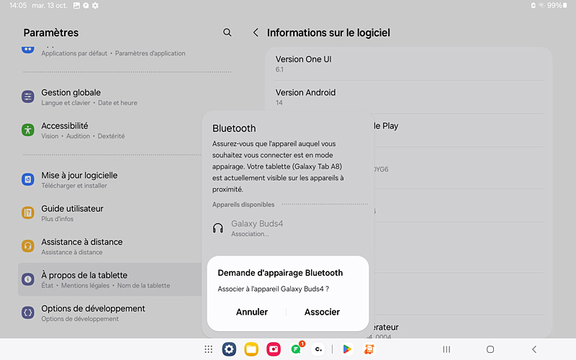Select Galaxy Buds4 in available devices
Viewport: 576px width, 360px height.
click(288, 228)
